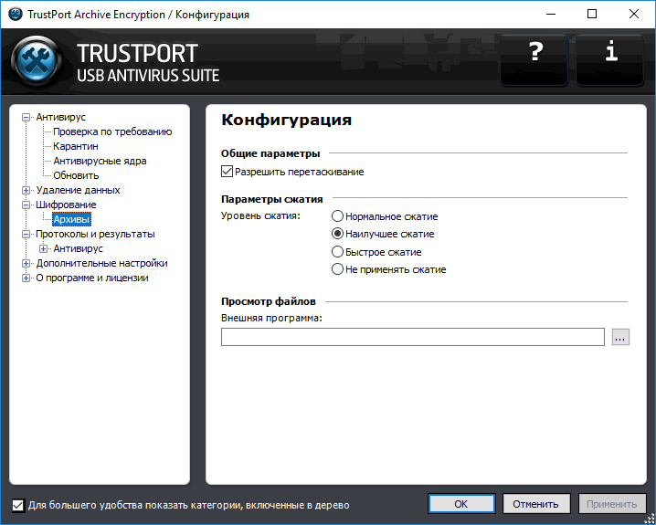The height and width of the screenshot is (525, 656).
Task: Click the Применить button
Action: [611, 504]
